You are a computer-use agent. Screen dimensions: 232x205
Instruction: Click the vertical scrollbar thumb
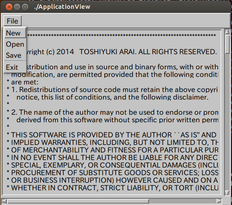click(227, 44)
